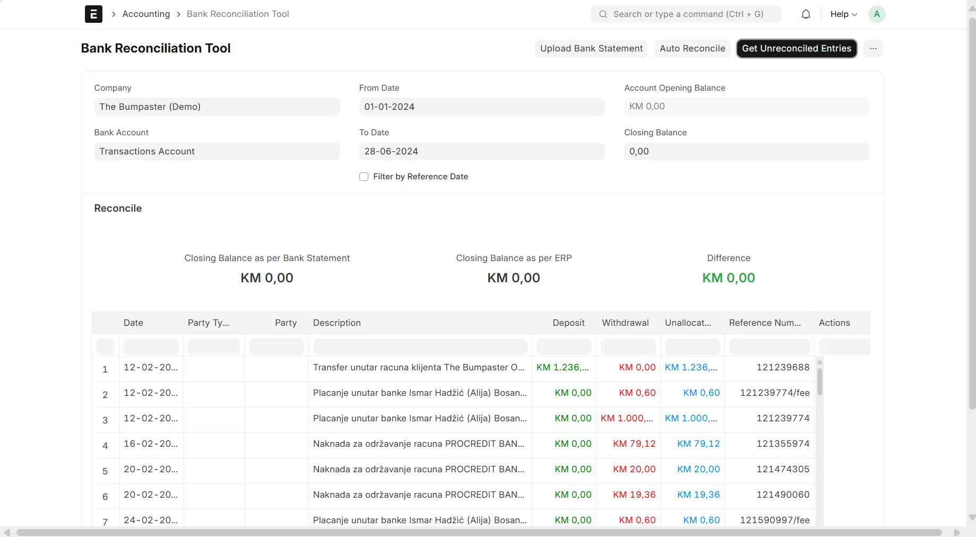Click withdrawal amount KM 20,00

[634, 469]
